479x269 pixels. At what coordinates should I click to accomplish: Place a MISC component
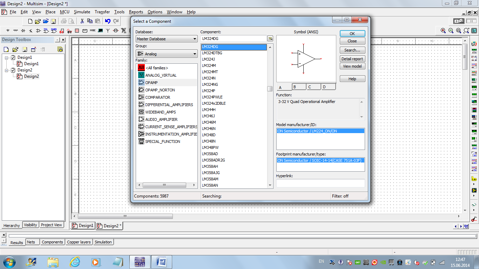tap(93, 31)
